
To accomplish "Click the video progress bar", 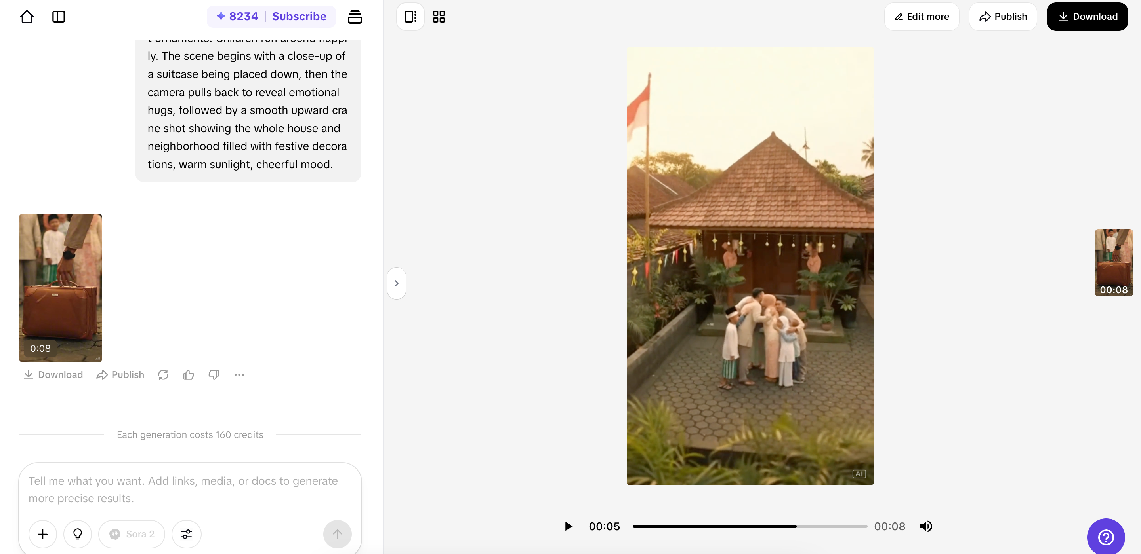I will tap(750, 526).
